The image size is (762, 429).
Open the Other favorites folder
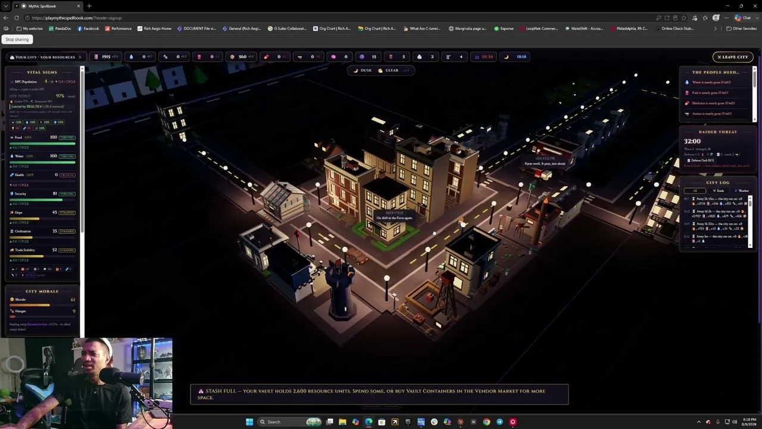pyautogui.click(x=741, y=29)
